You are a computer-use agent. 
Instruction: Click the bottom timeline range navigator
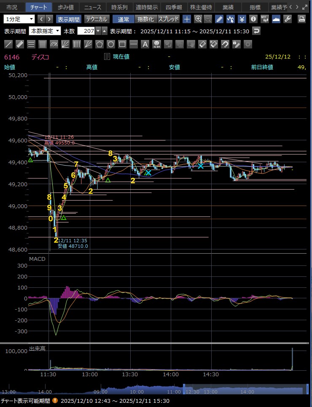pyautogui.click(x=245, y=390)
